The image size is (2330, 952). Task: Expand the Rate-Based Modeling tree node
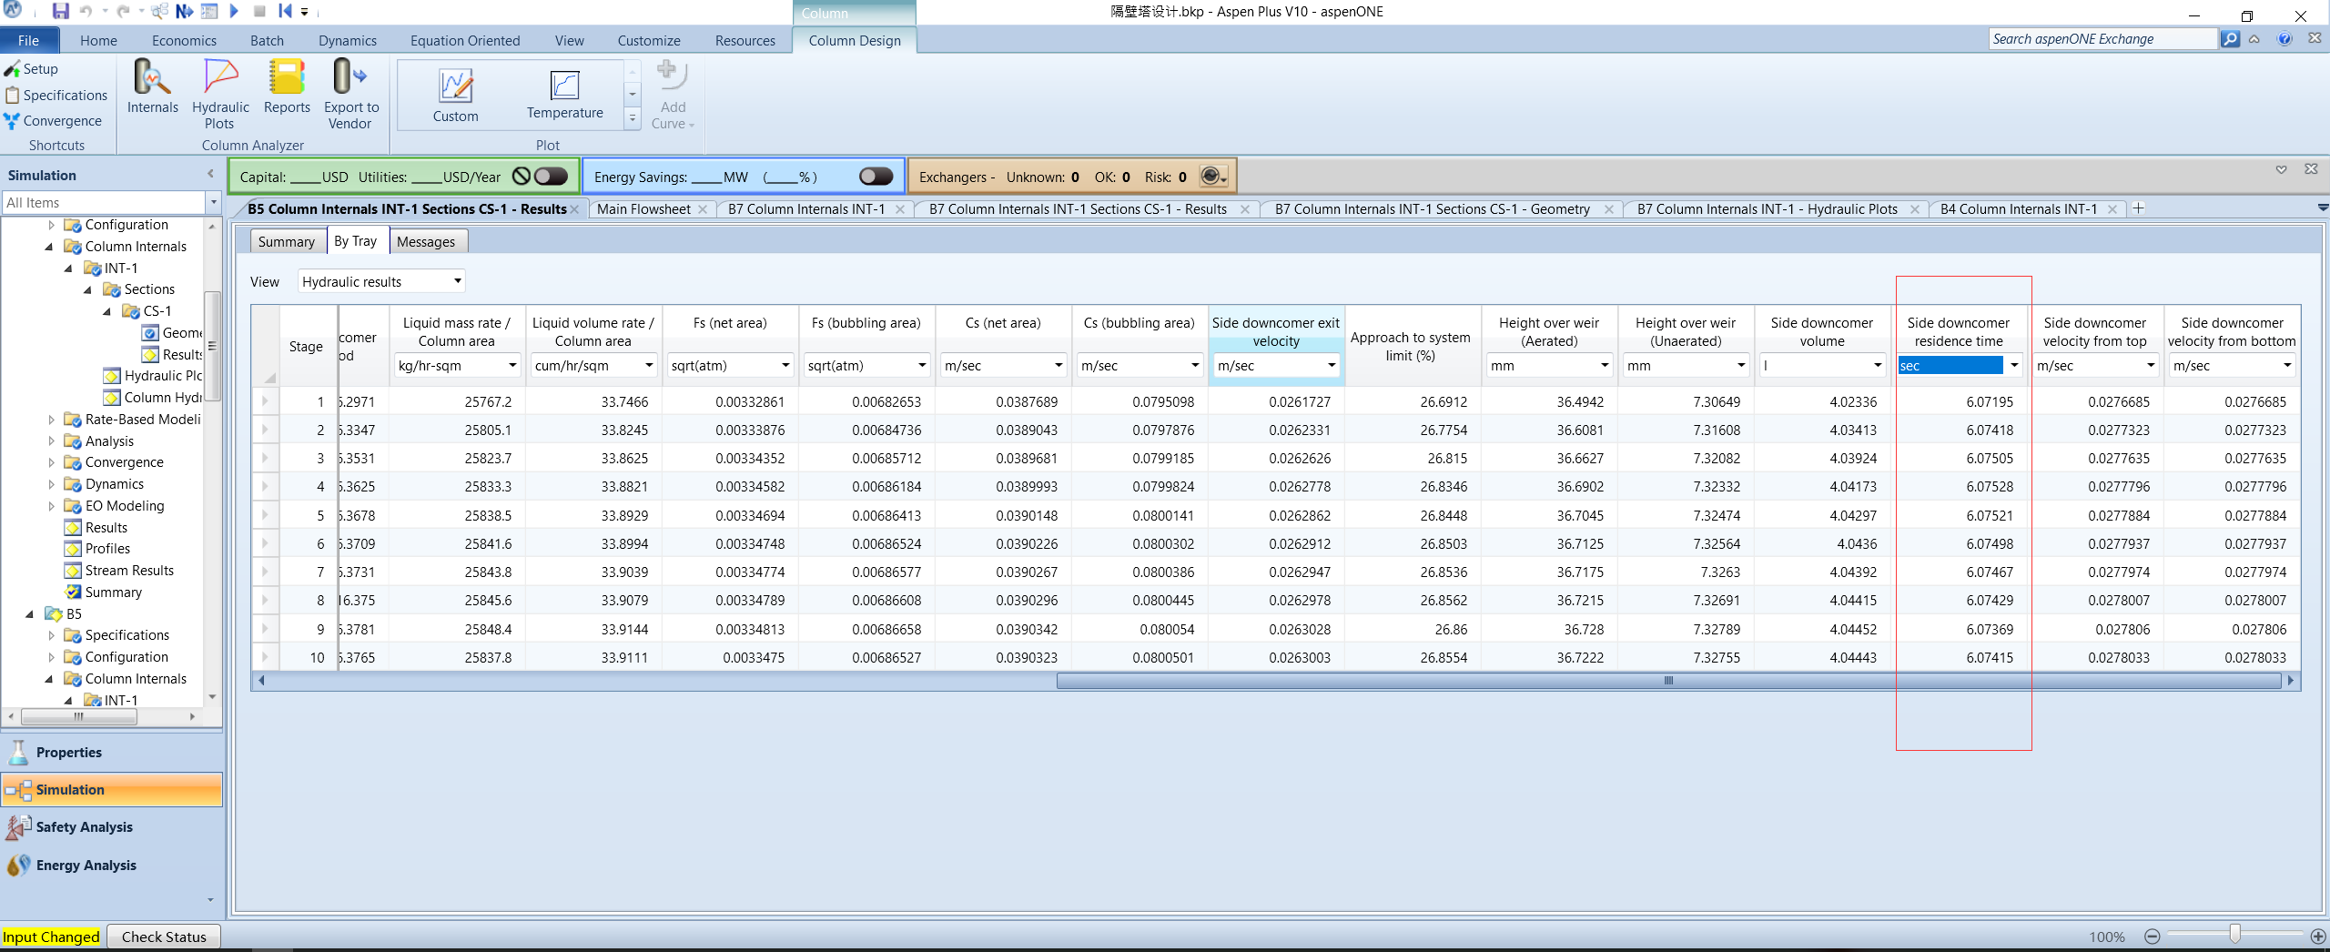coord(51,420)
